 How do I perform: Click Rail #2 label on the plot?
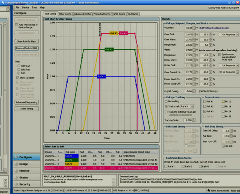(x=109, y=50)
